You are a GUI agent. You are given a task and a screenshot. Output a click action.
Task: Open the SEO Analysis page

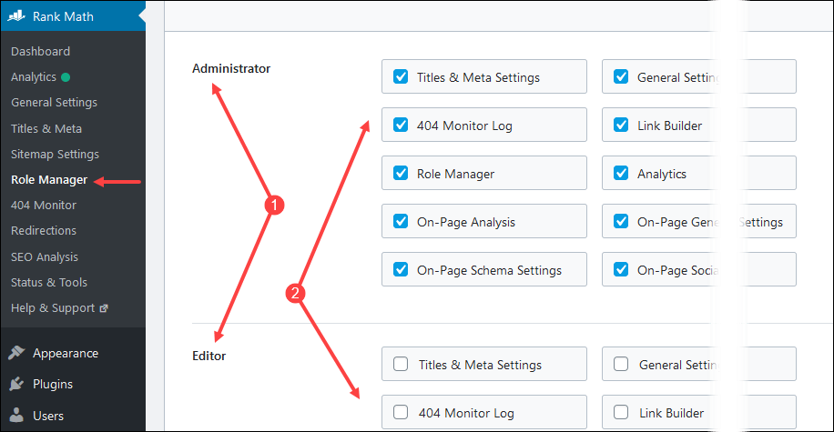pyautogui.click(x=45, y=256)
